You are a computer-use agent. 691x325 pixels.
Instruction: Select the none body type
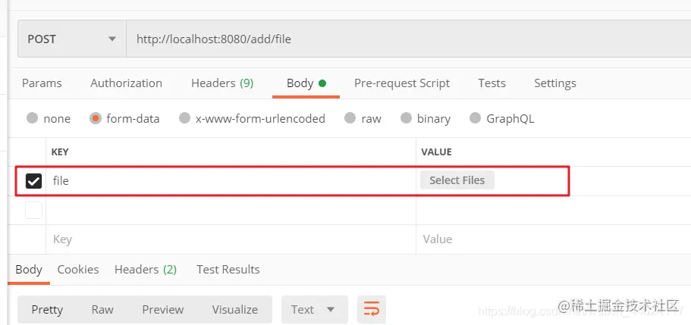pos(32,118)
